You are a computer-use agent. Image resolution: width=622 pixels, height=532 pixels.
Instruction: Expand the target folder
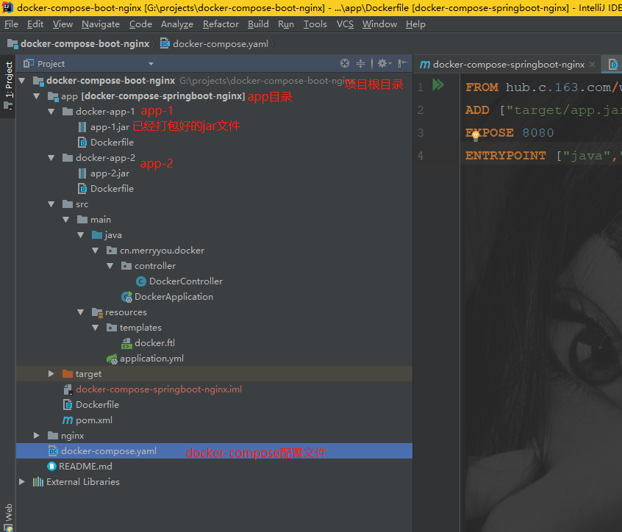click(51, 374)
